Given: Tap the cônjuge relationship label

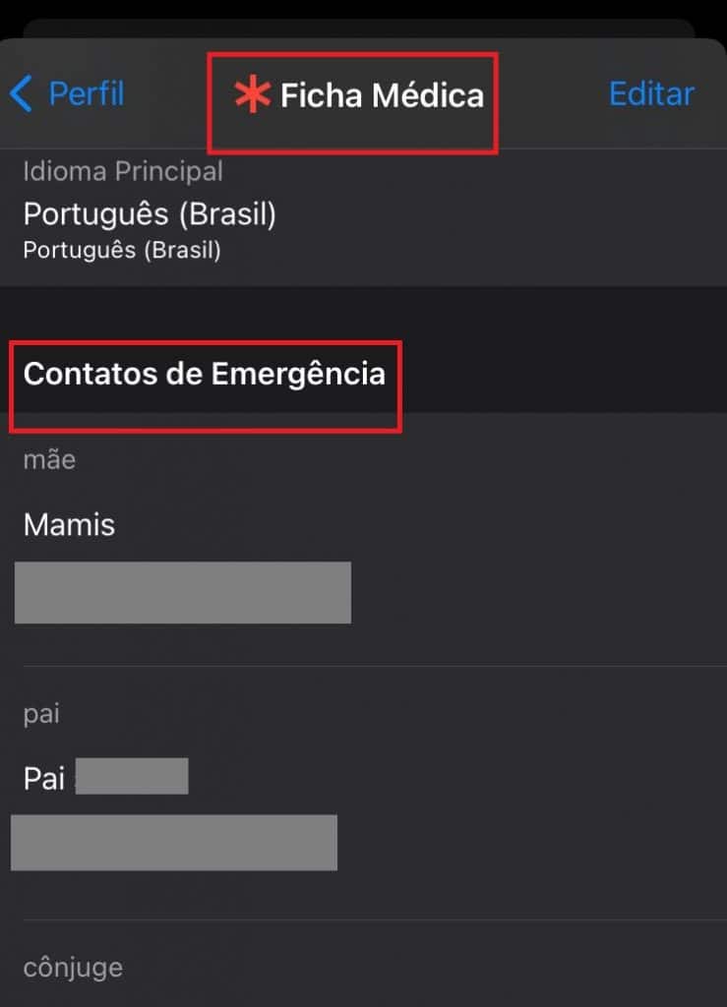Looking at the screenshot, I should coord(73,968).
